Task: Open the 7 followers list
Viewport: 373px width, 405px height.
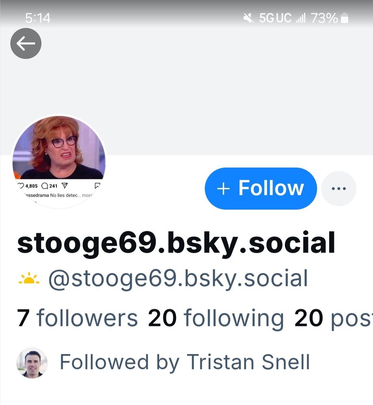Action: click(77, 318)
